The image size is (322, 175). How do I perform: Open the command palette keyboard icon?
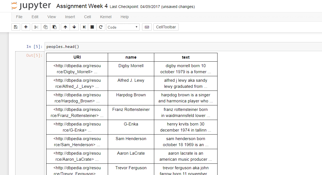tap(147, 27)
